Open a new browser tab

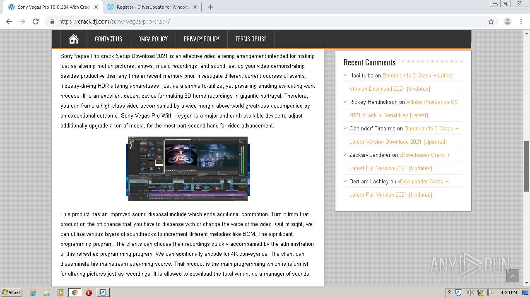210,7
